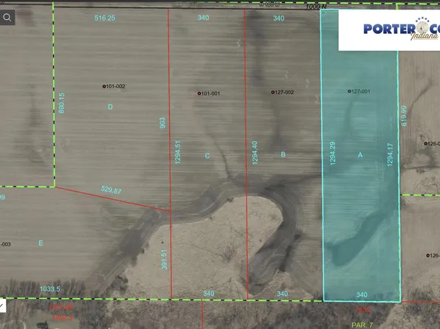Click the 1294.17 dimension label
Screen dimensions: 440x329
tap(390, 155)
